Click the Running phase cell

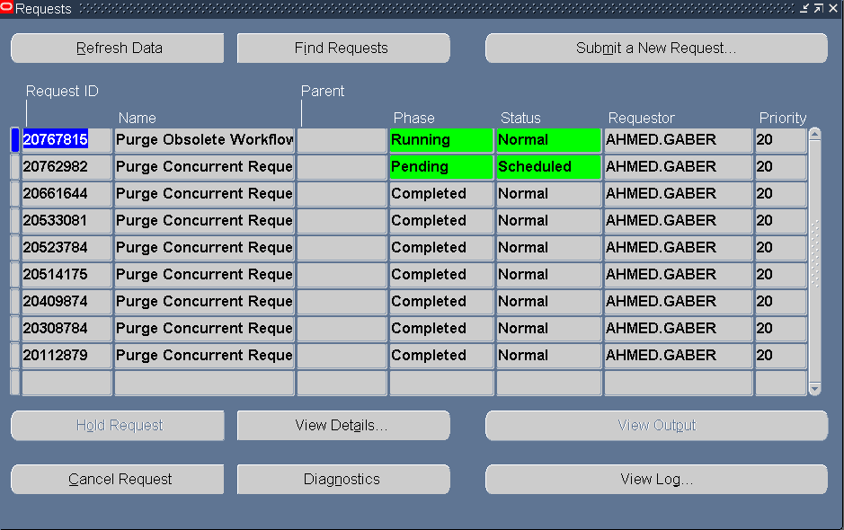click(440, 139)
